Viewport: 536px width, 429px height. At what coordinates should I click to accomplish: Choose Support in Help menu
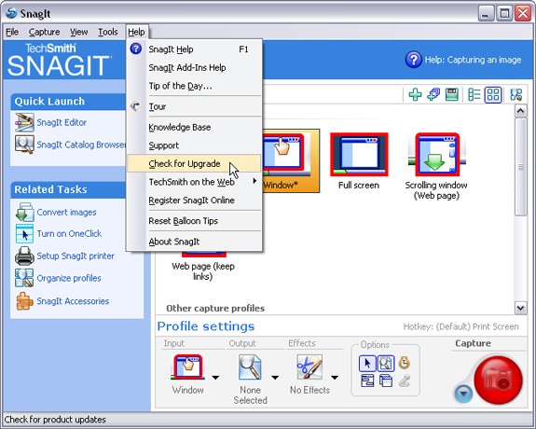(194, 145)
